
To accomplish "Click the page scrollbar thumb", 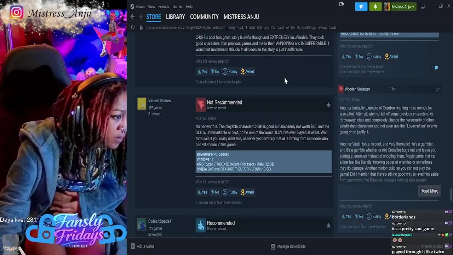I will 451,195.
